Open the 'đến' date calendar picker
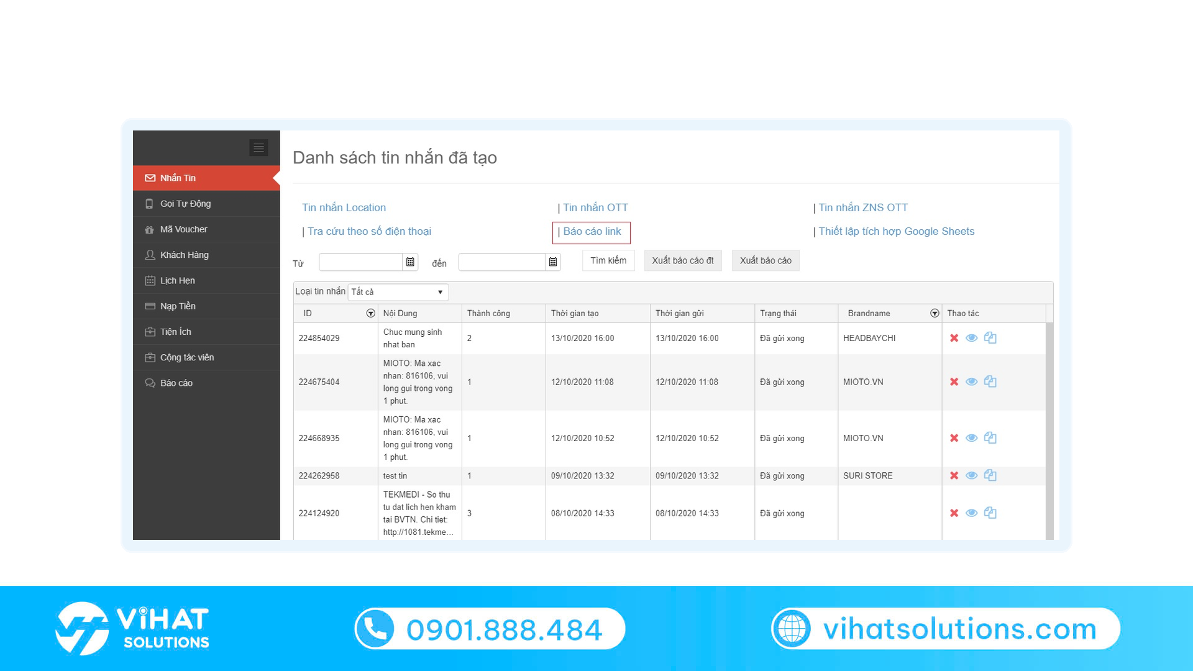This screenshot has width=1193, height=671. (553, 262)
